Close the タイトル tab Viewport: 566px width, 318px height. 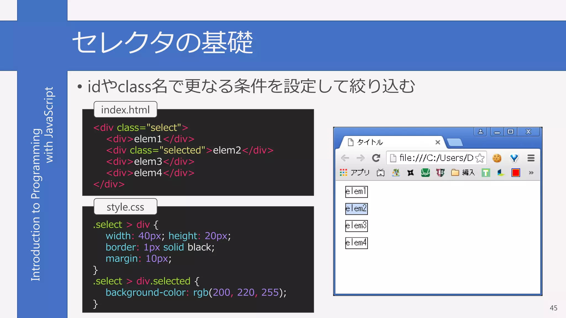(437, 142)
